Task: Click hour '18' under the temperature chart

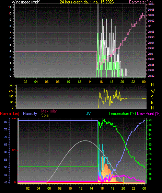Action: (x=113, y=189)
